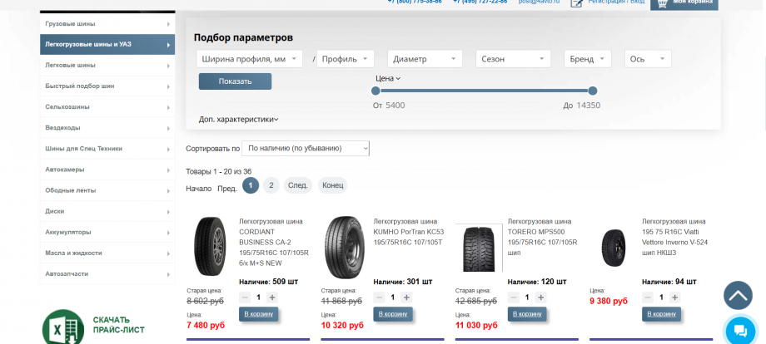Viewport: 766px width, 344px height.
Task: Click the Excel price-list download icon
Action: 63,327
